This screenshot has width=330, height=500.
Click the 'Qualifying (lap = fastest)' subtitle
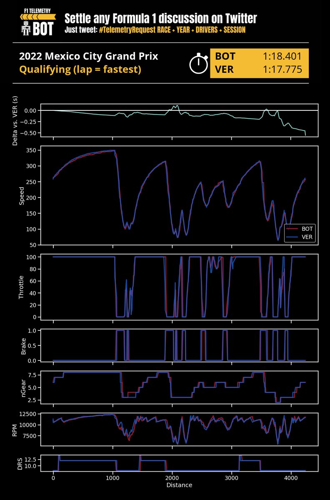80,70
